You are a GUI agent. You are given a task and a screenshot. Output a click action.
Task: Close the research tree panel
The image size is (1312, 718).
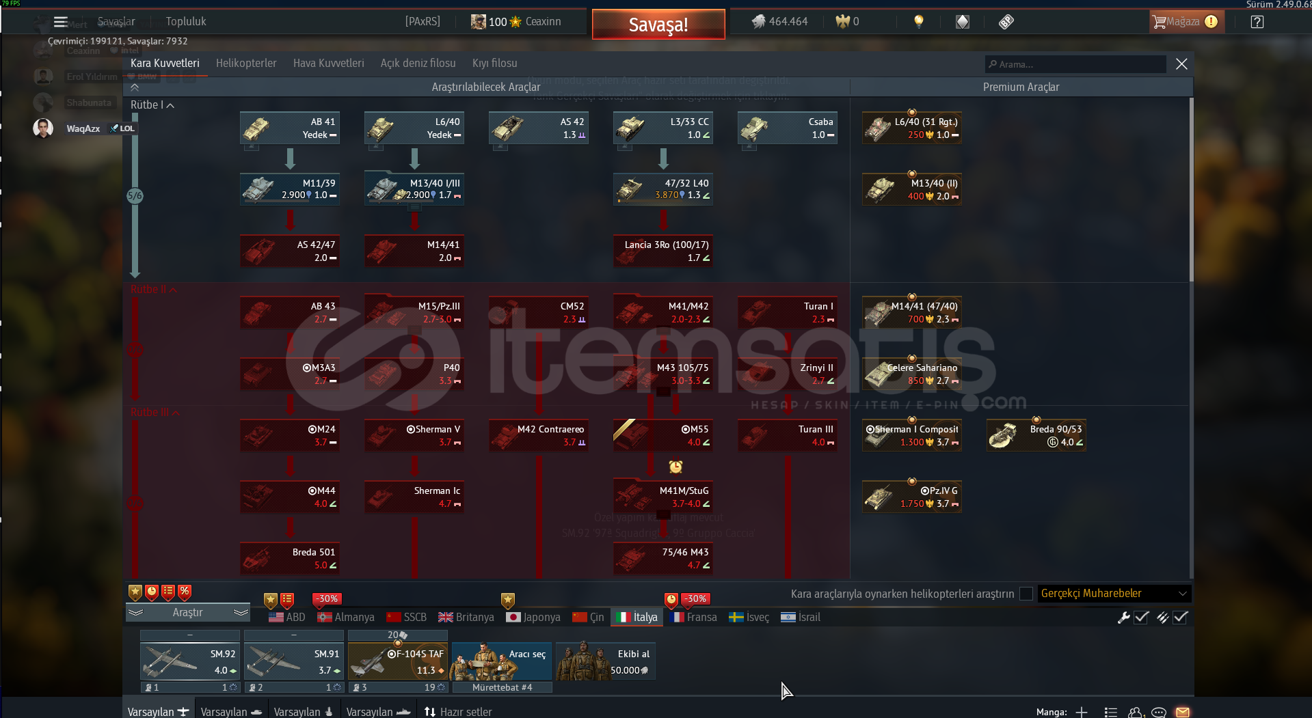click(1181, 64)
